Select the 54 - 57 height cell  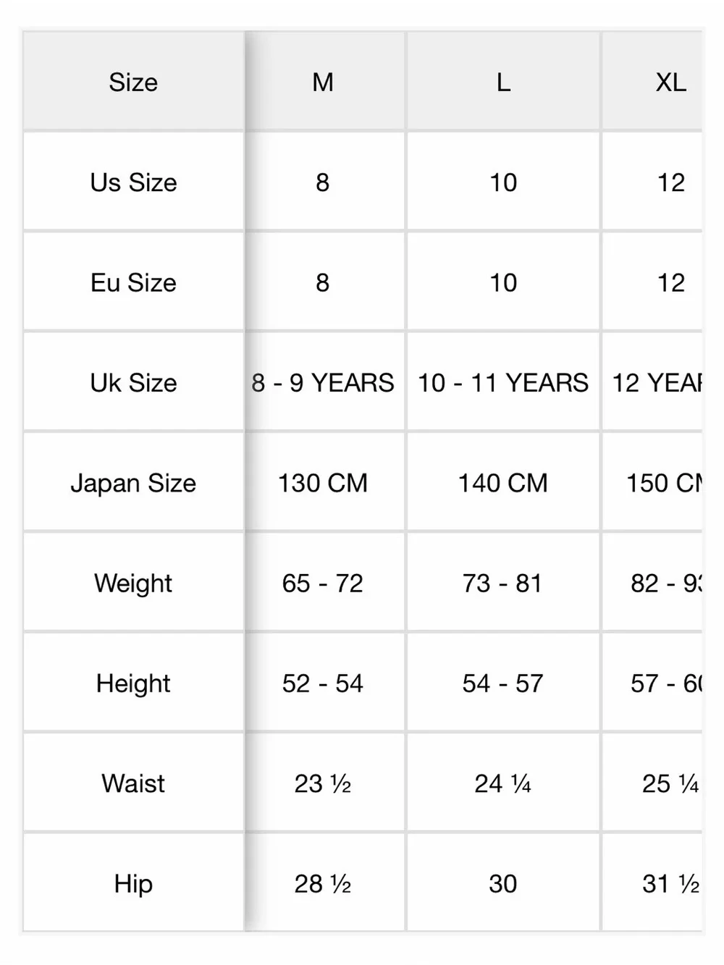click(x=503, y=683)
